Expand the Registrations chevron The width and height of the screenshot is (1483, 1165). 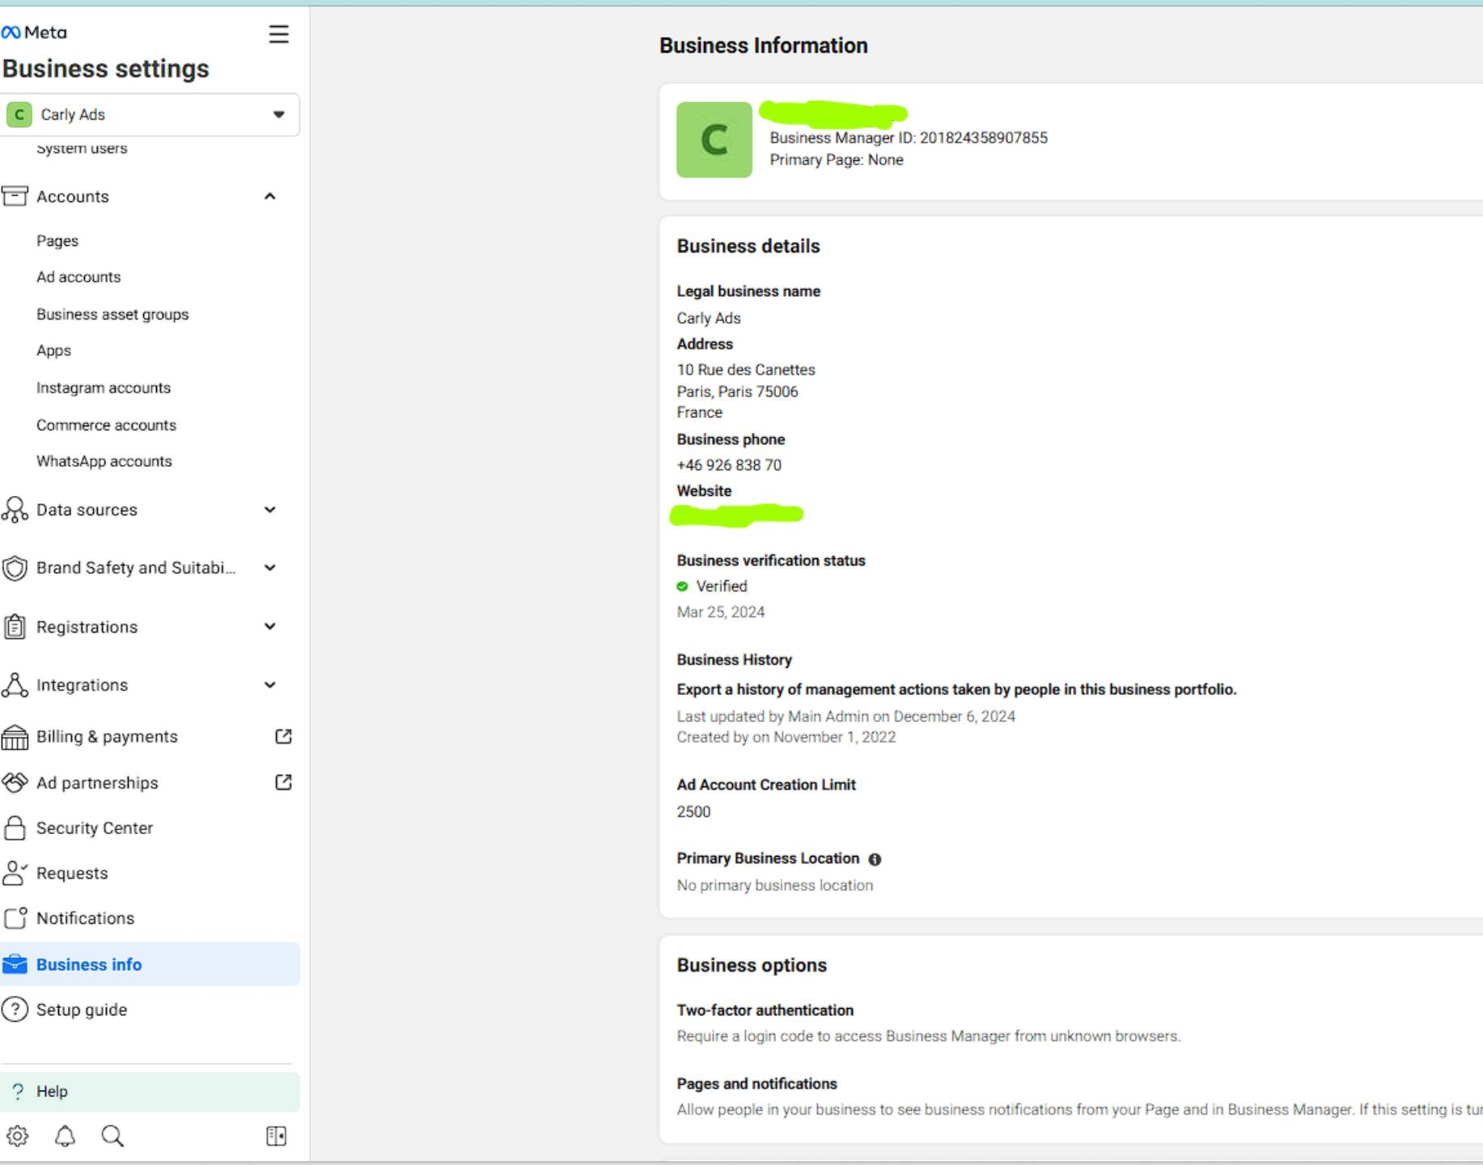click(x=270, y=626)
